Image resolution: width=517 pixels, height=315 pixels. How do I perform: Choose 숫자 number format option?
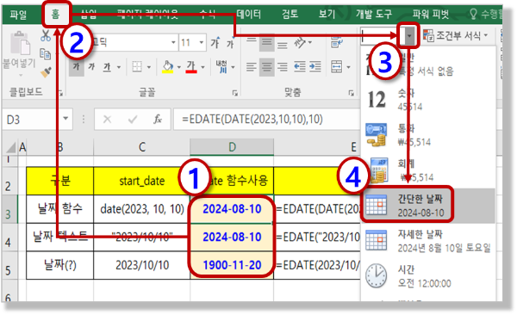coord(428,100)
